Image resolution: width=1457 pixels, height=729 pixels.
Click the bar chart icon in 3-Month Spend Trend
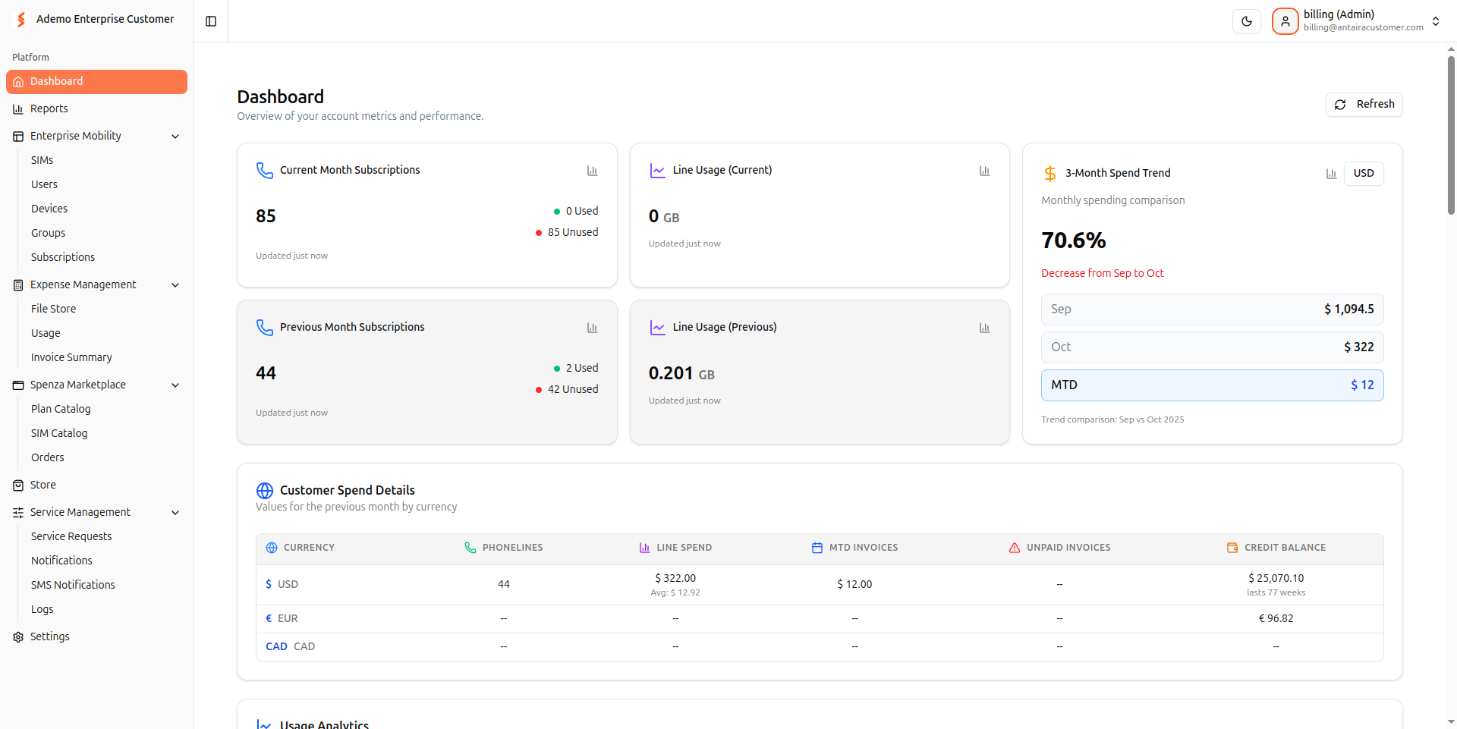1331,174
